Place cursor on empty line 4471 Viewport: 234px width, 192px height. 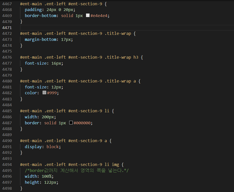point(127,28)
